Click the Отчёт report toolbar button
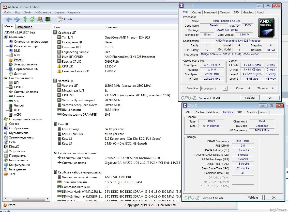This screenshot has height=212, width=289. (65, 19)
